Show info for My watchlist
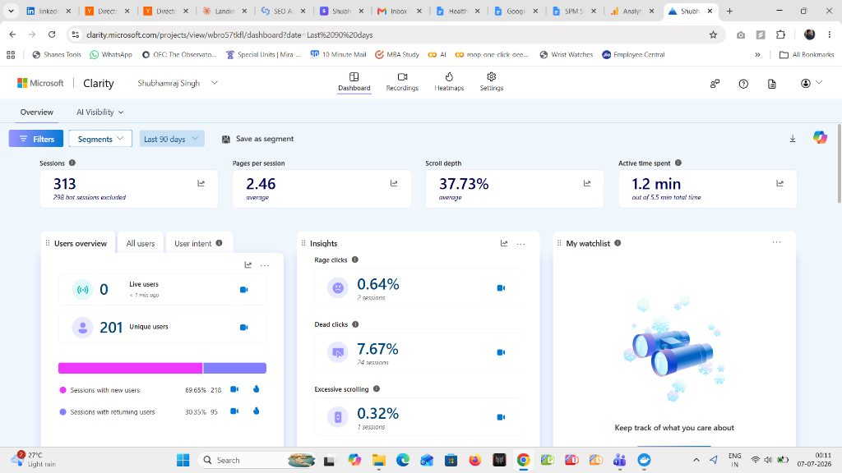Screen dimensions: 842x473 pos(618,243)
